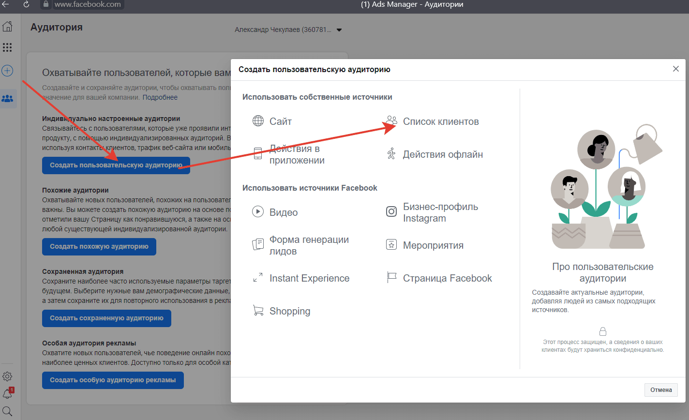Viewport: 689px width, 420px height.
Task: Open the Home icon in the left sidebar
Action: pos(7,26)
